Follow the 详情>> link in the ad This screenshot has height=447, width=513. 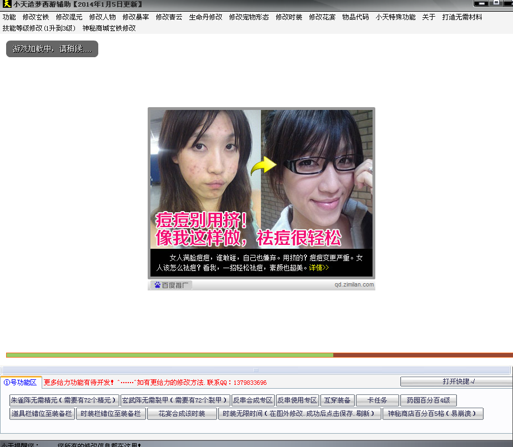319,268
